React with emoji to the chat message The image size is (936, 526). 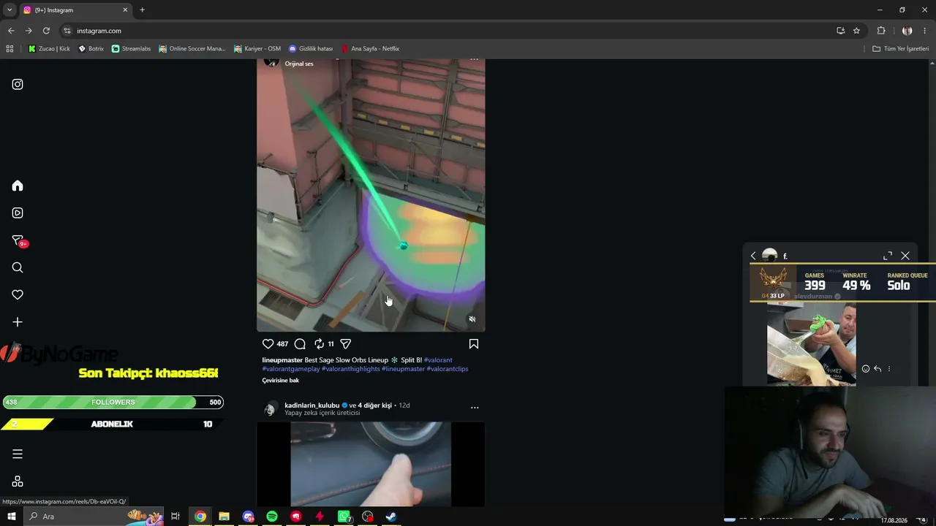pos(866,369)
